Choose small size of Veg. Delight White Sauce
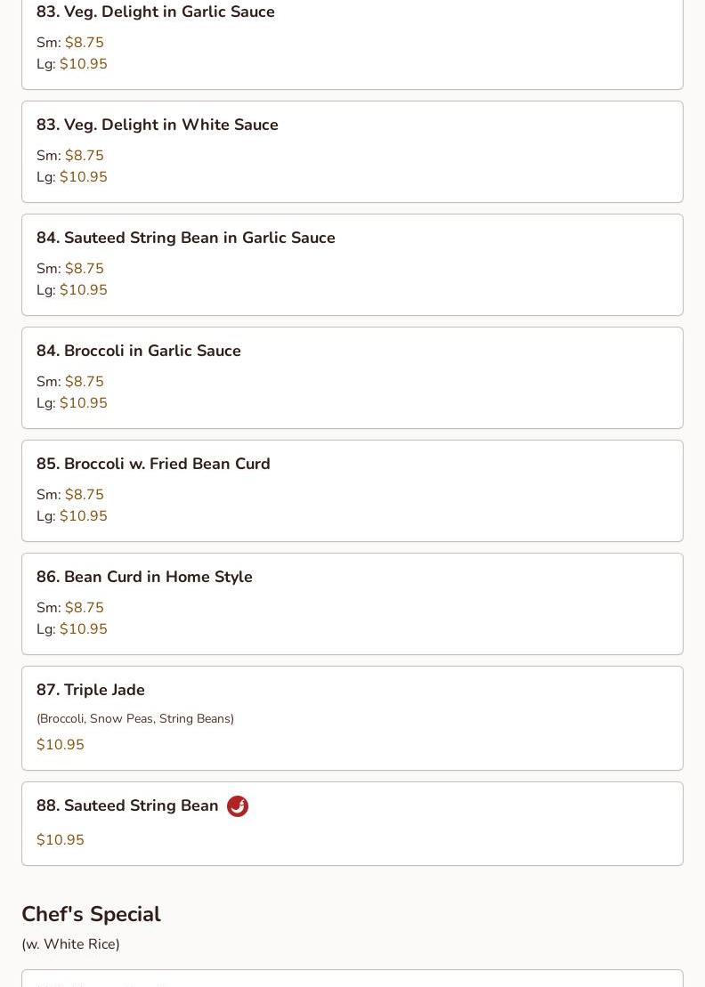Image resolution: width=705 pixels, height=987 pixels. coord(85,156)
